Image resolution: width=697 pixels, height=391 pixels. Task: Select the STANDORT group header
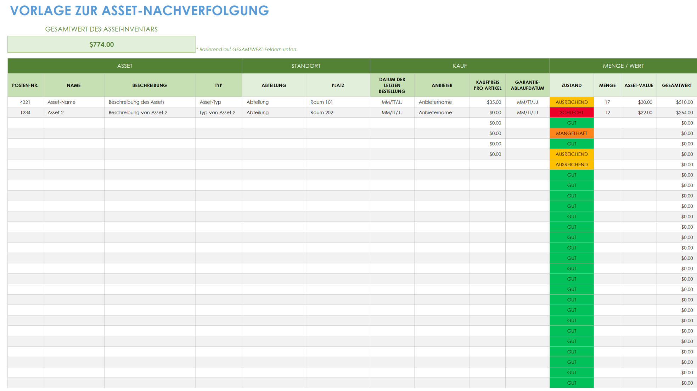(306, 66)
